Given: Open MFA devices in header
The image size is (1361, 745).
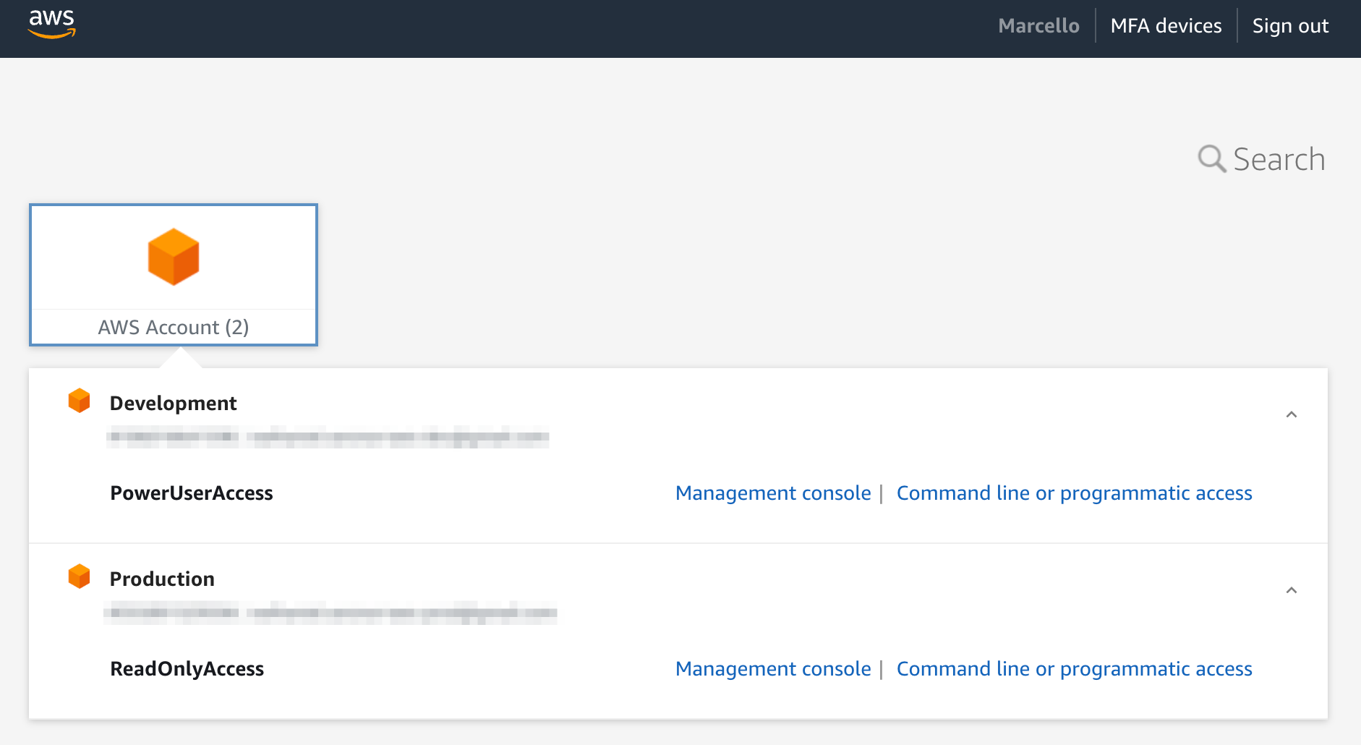Looking at the screenshot, I should [x=1166, y=26].
